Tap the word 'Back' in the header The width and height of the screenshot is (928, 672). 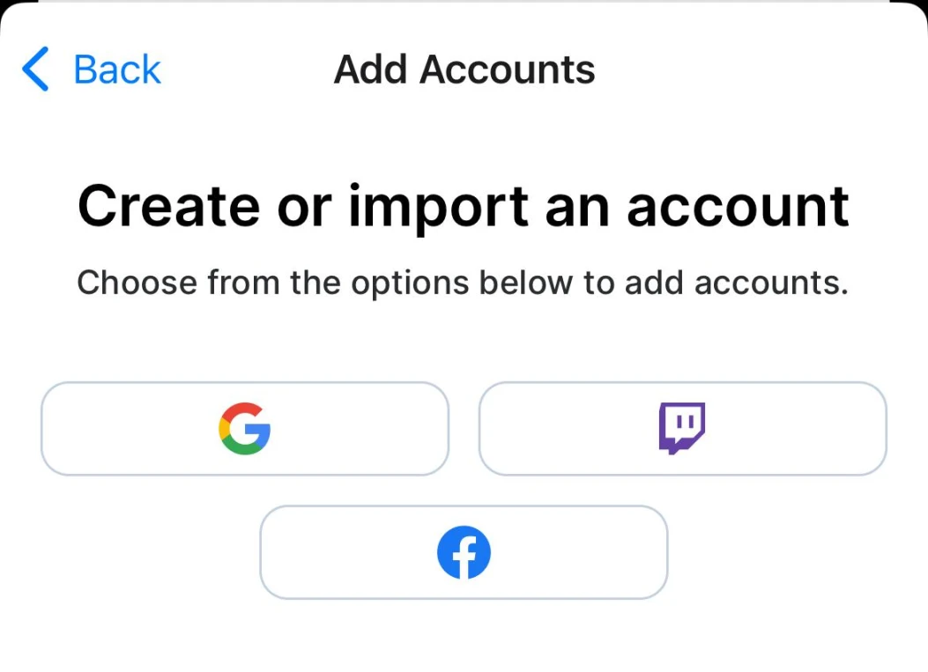click(117, 70)
